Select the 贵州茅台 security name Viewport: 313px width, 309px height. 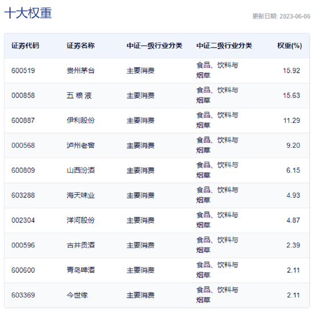[x=81, y=71]
